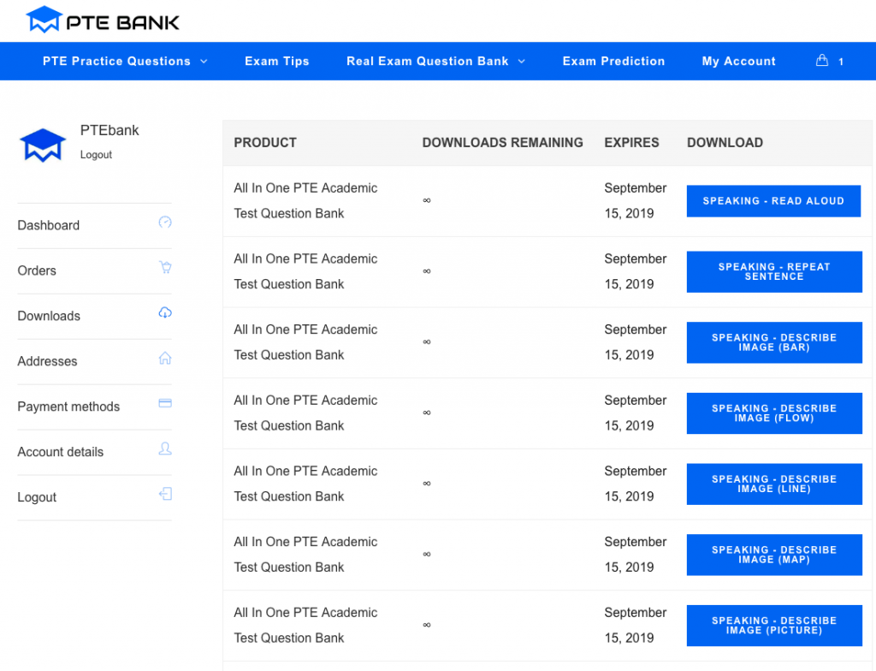Download Speaking - Describe Image (Map)
This screenshot has height=671, width=876.
point(773,555)
